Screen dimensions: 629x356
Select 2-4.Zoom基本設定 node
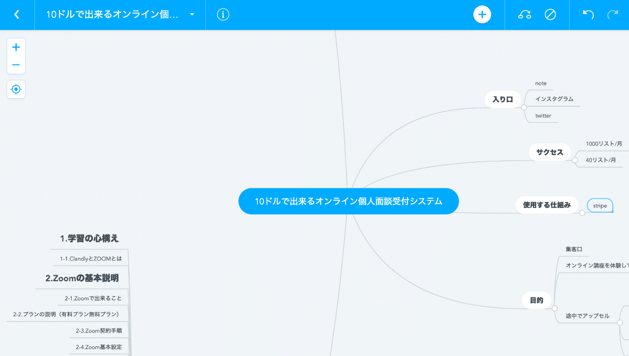99,347
